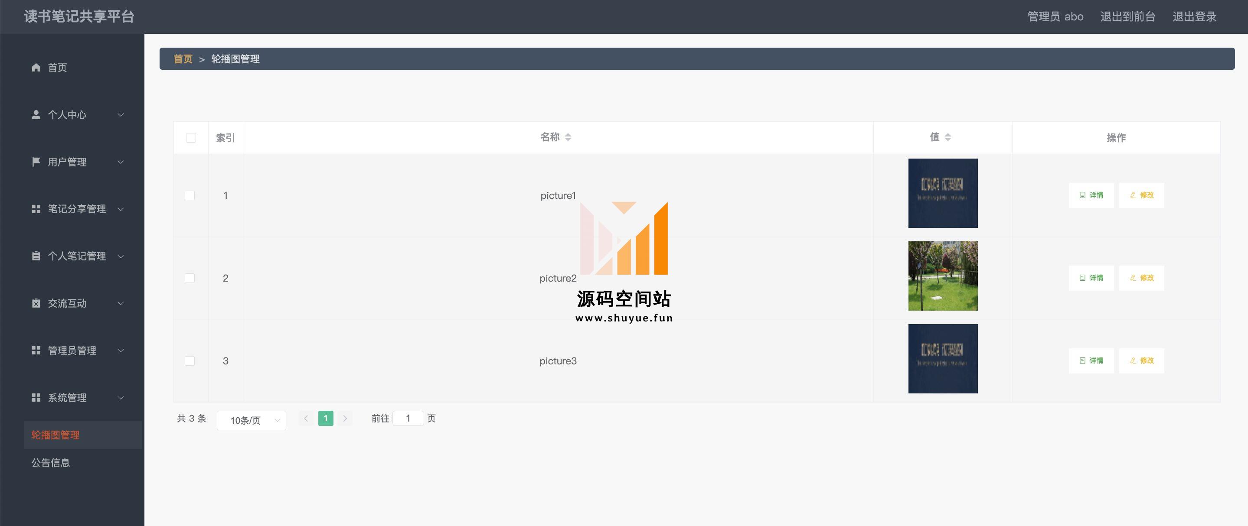
Task: Check the checkbox for picture3 row
Action: tap(190, 361)
